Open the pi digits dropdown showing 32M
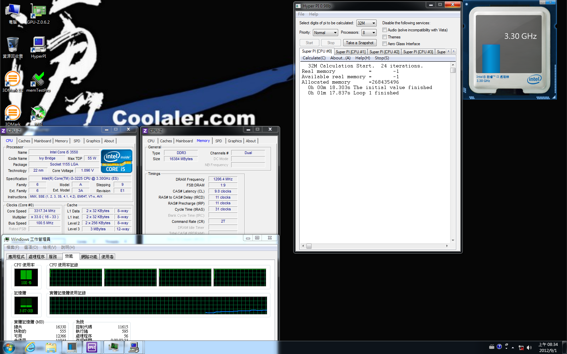Image resolution: width=567 pixels, height=354 pixels. [366, 23]
